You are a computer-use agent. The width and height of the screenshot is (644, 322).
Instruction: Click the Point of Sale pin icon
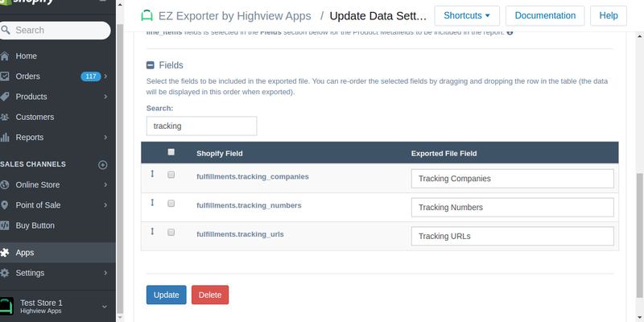click(4, 205)
